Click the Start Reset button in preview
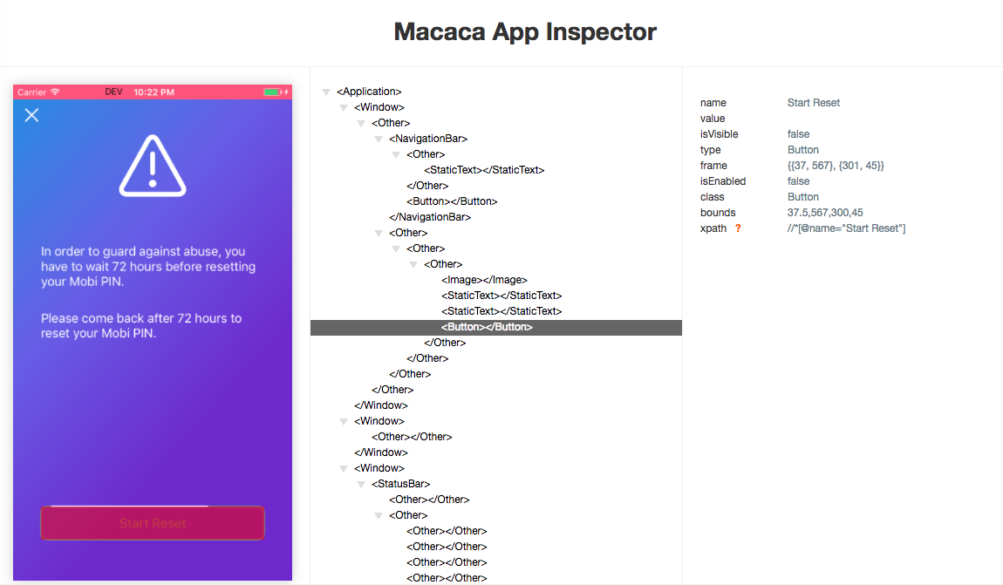This screenshot has width=1003, height=585. tap(153, 524)
